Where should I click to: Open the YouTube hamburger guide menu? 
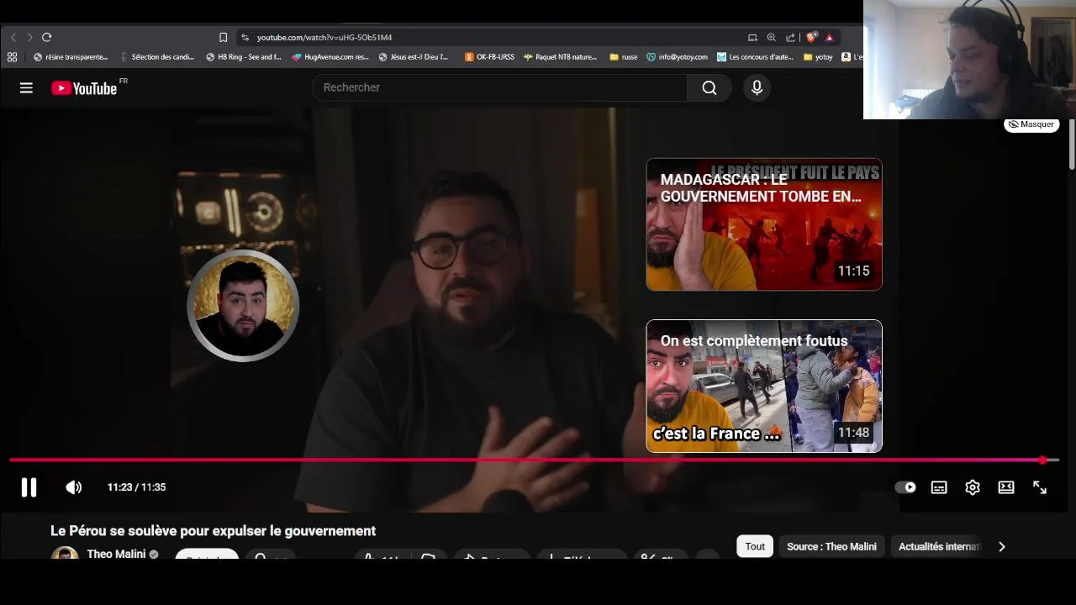[26, 87]
